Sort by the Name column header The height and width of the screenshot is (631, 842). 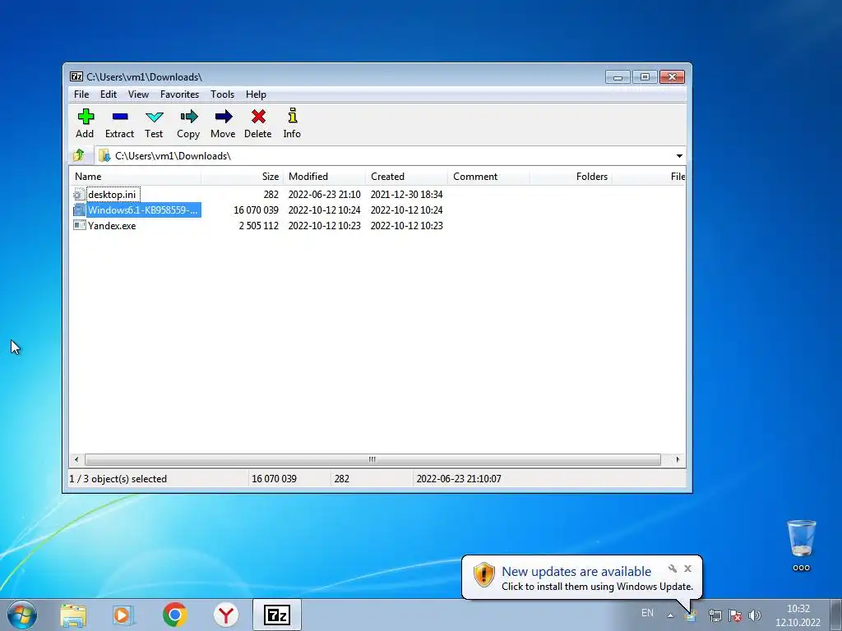coord(135,177)
